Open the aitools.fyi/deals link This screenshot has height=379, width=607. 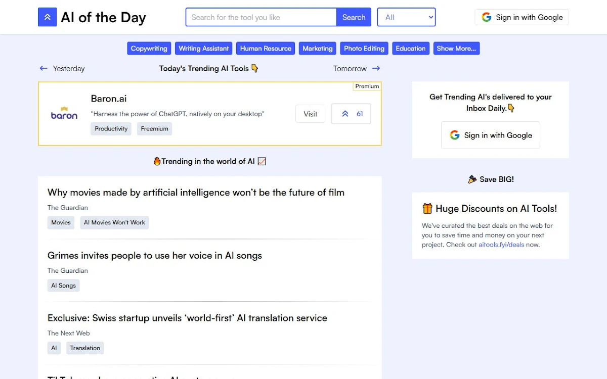pos(501,245)
